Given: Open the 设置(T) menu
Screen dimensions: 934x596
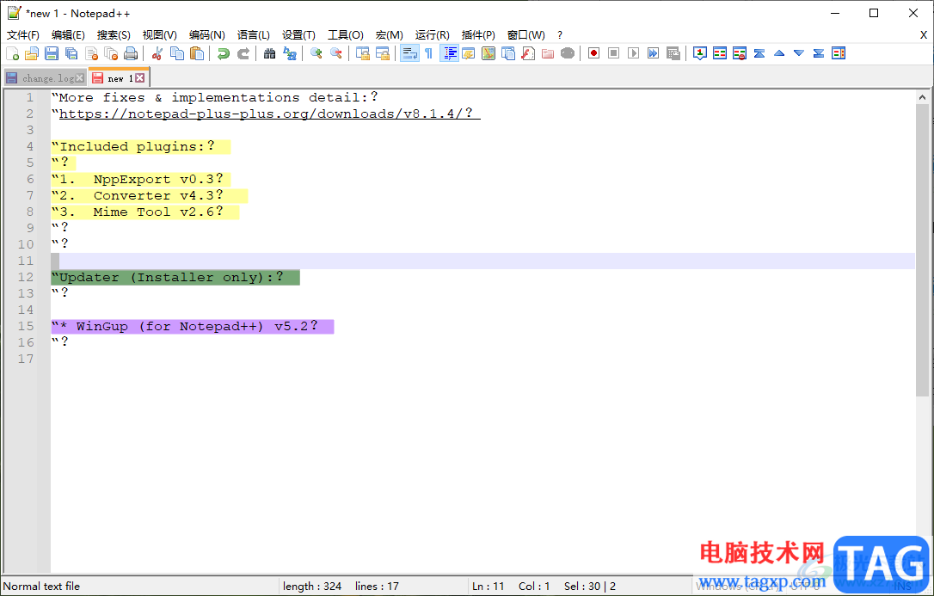Looking at the screenshot, I should [299, 35].
